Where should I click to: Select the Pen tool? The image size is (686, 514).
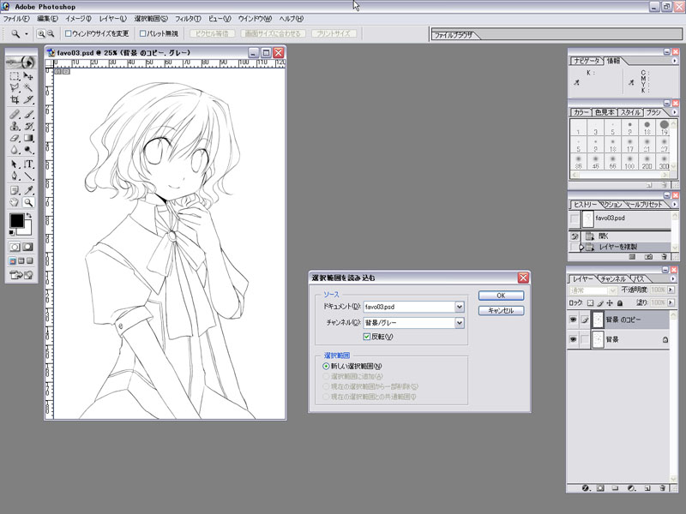[x=15, y=176]
